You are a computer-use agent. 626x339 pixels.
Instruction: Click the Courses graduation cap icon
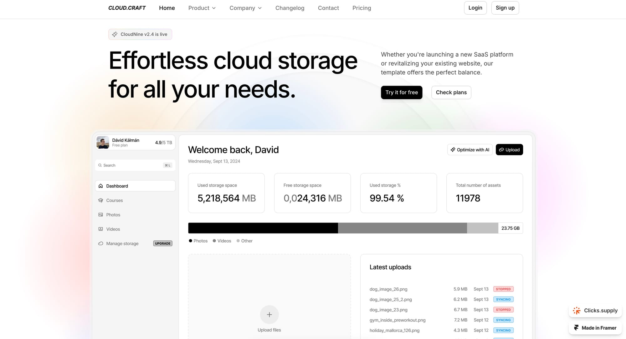tap(100, 200)
